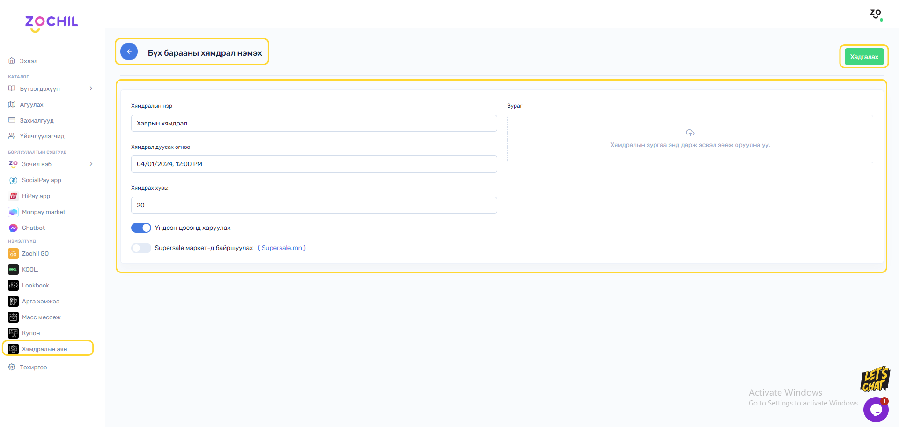Click the SocialPay app icon

[13, 180]
